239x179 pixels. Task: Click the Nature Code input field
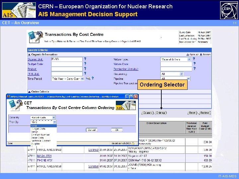176,64
